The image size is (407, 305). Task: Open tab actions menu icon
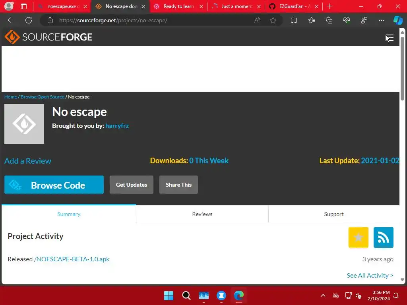coord(24,6)
